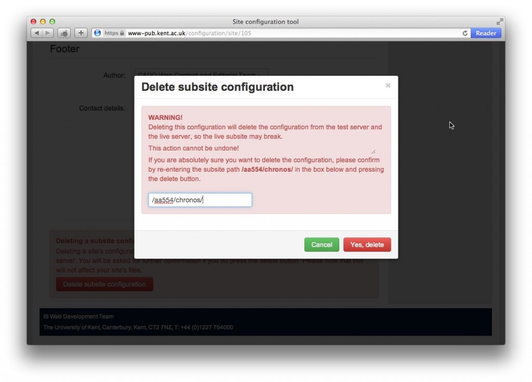Click the https padlock badge

coord(114,33)
